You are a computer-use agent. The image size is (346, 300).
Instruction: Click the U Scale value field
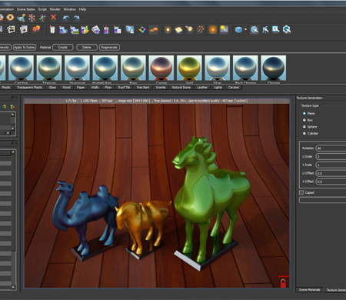pos(331,156)
